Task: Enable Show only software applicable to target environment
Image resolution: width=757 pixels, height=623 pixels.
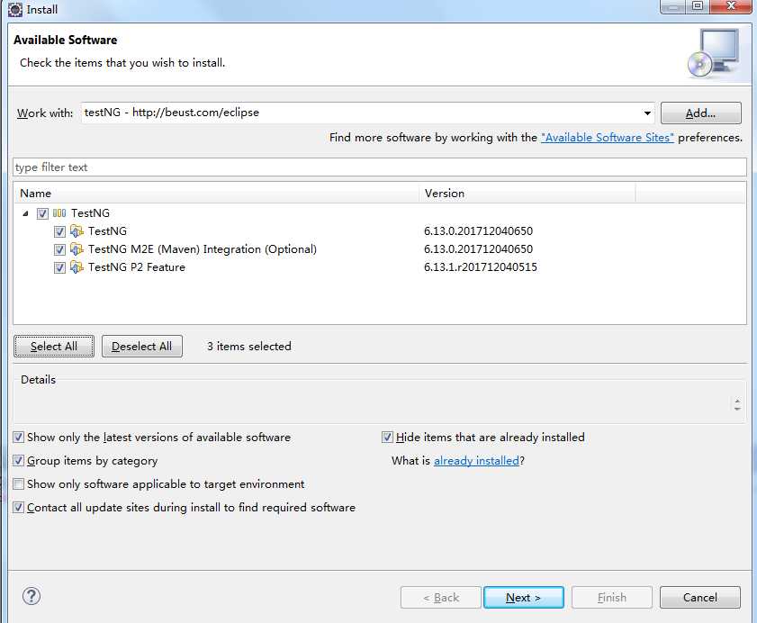Action: click(x=18, y=484)
